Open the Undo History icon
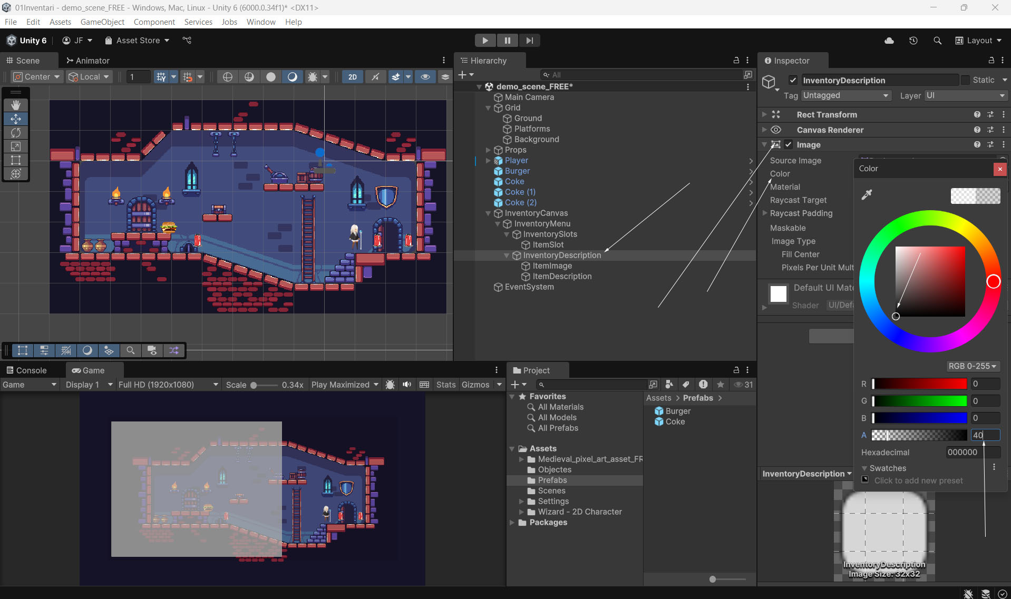Screen dimensions: 1011x599 (x=913, y=41)
